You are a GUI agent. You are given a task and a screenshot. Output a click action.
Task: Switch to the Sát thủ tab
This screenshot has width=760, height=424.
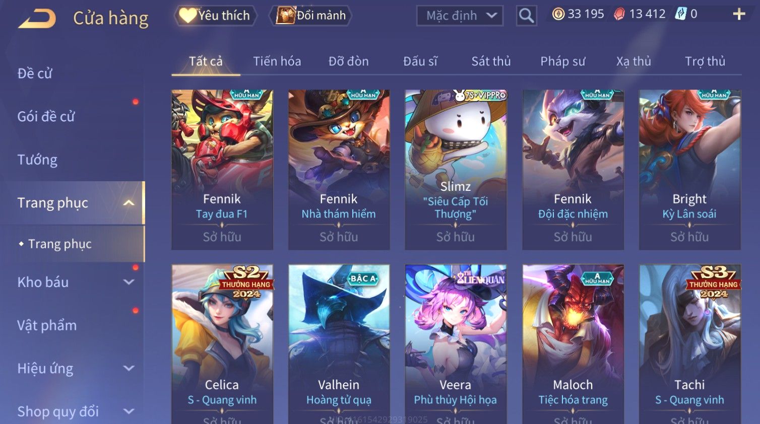pos(491,61)
